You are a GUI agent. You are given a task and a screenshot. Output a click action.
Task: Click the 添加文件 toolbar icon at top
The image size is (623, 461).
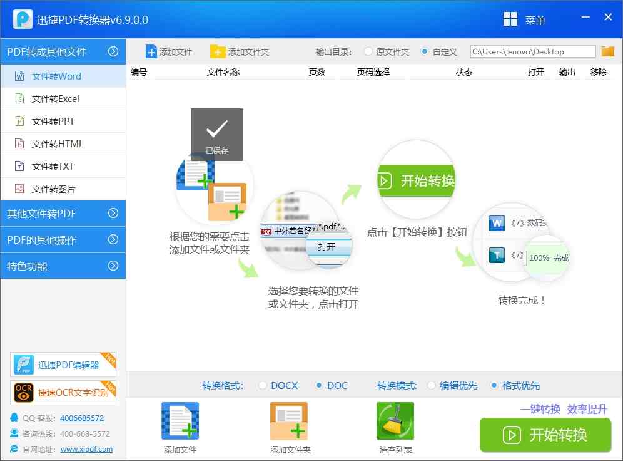(151, 52)
